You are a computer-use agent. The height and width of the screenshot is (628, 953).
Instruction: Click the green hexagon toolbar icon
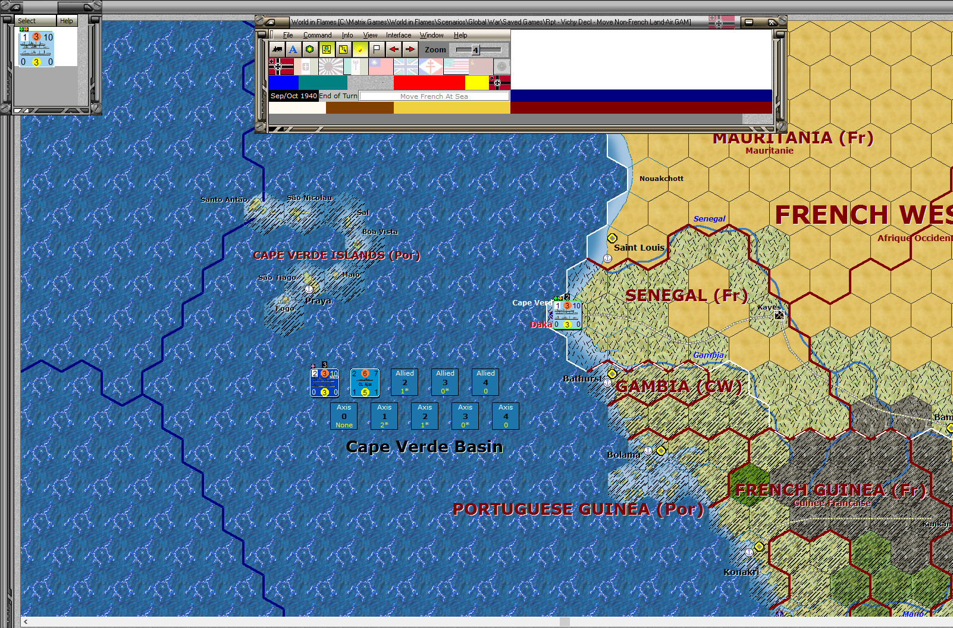[309, 49]
